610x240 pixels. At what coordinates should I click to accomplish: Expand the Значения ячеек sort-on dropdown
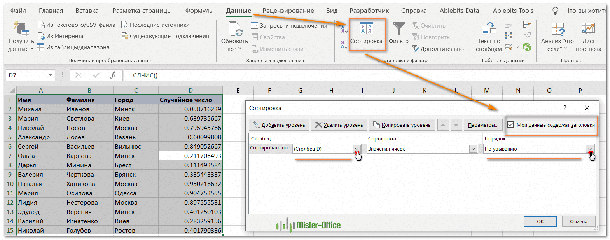coord(473,149)
